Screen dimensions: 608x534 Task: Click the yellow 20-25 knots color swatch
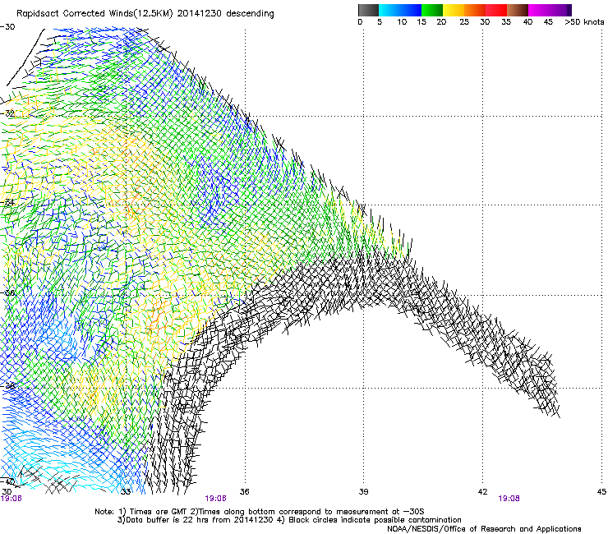pyautogui.click(x=454, y=10)
